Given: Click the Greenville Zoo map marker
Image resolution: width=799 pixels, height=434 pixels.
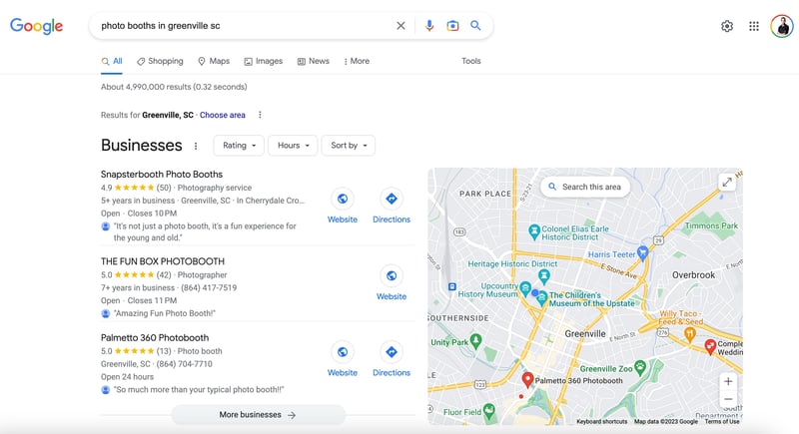Looking at the screenshot, I should 640,367.
